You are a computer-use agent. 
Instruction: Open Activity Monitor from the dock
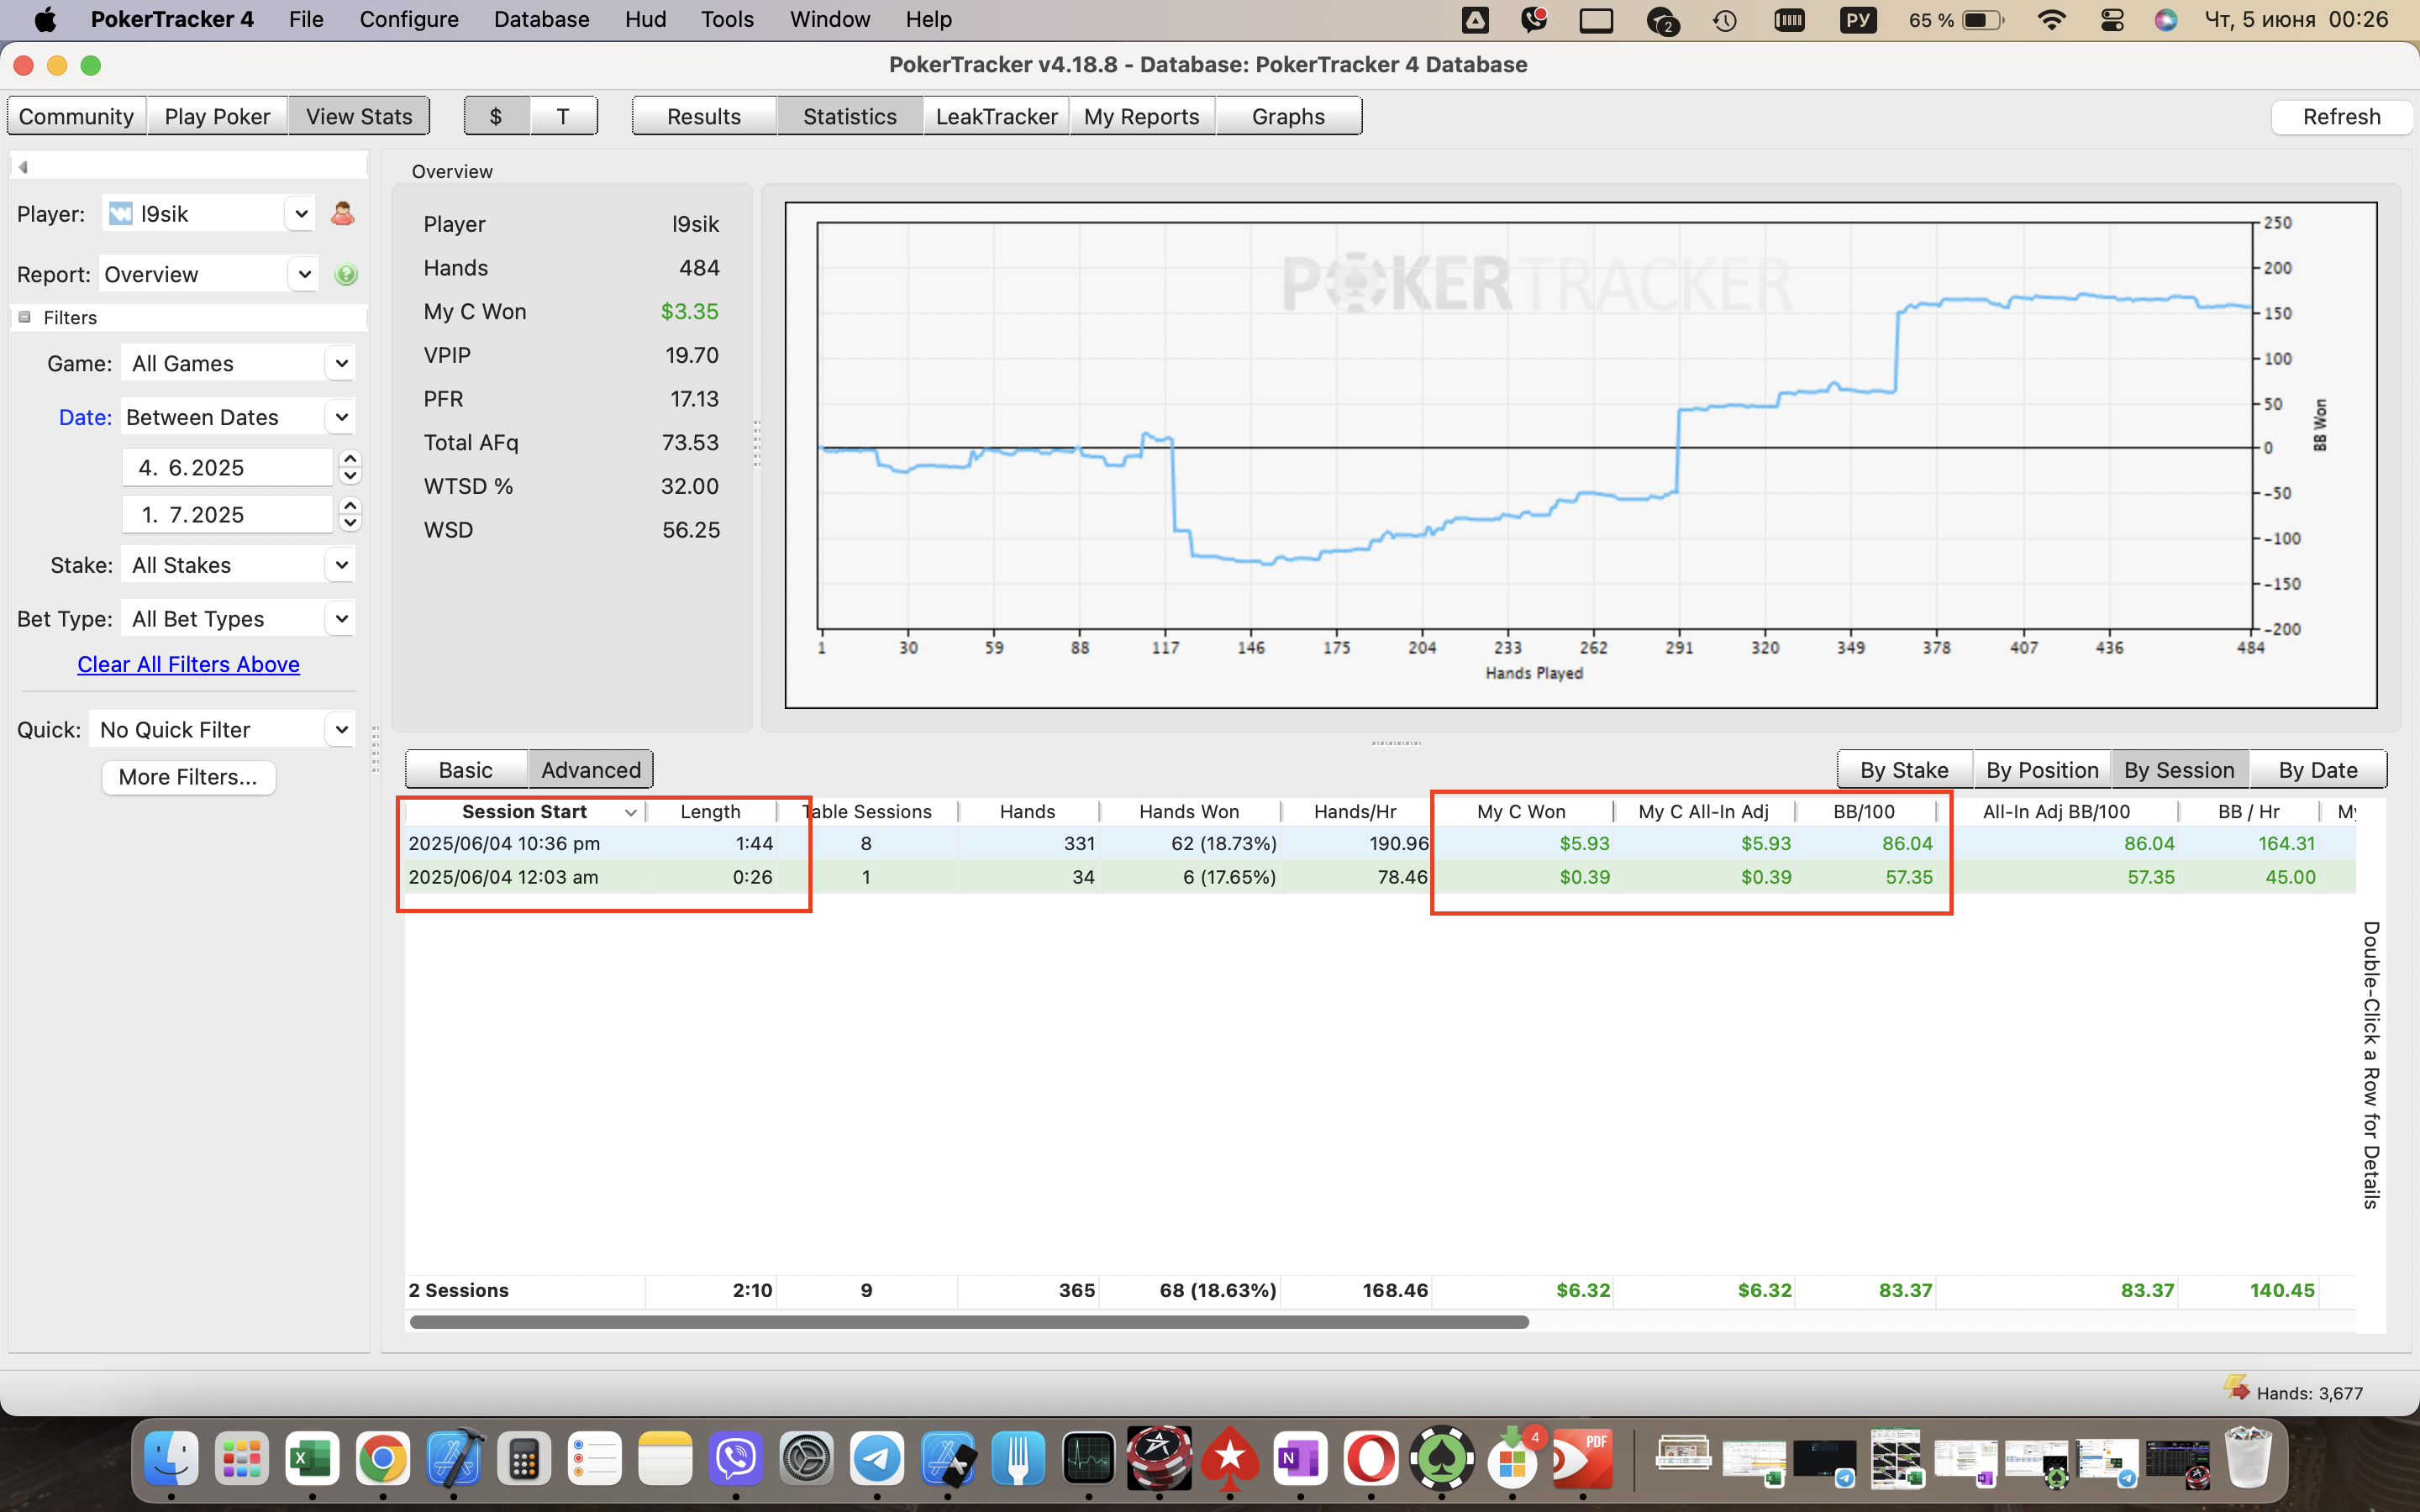[x=1089, y=1460]
